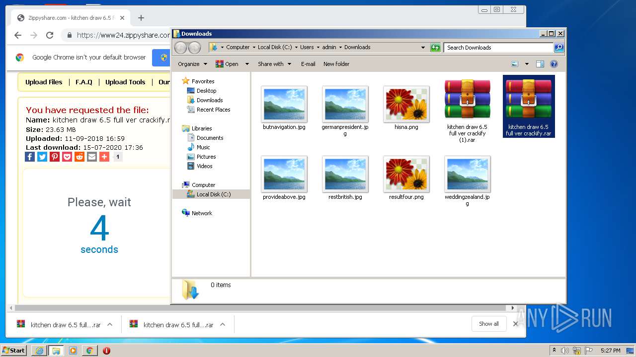The width and height of the screenshot is (636, 357).
Task: Click the green refresh button in the Explorer address bar
Action: coord(435,48)
